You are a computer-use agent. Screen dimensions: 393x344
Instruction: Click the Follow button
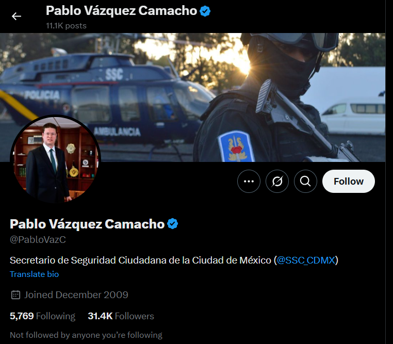coord(349,182)
